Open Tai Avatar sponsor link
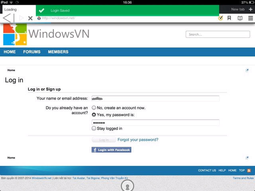Viewport: 255px width, 191px height. [78, 178]
